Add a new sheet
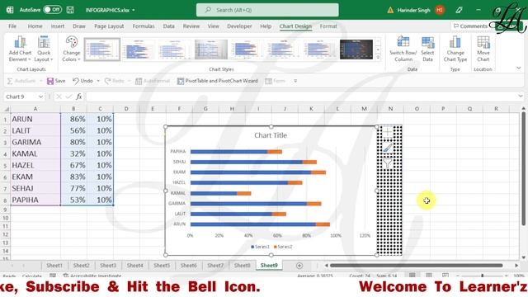 point(299,266)
